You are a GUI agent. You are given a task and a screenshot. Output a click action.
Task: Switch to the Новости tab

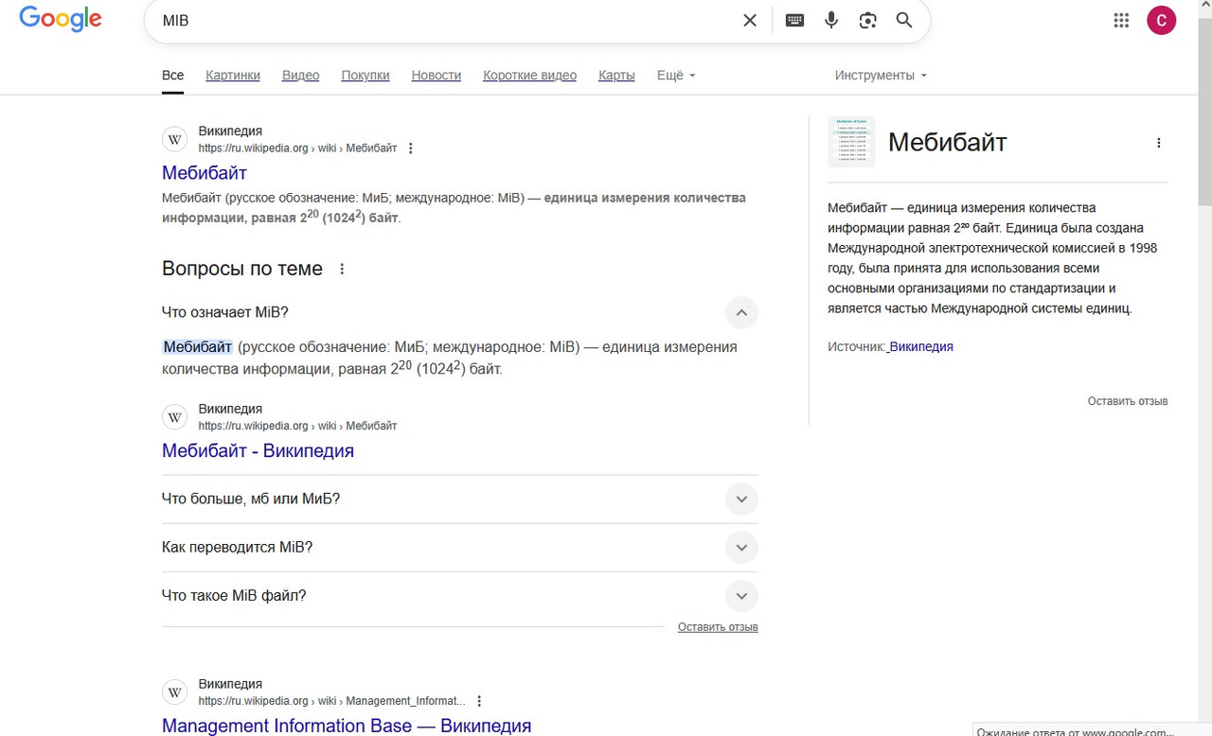click(437, 76)
